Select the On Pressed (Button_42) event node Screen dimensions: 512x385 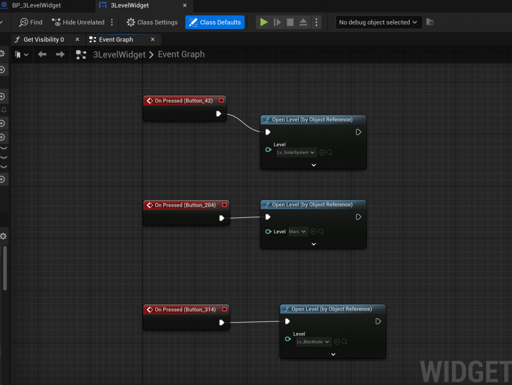click(183, 101)
